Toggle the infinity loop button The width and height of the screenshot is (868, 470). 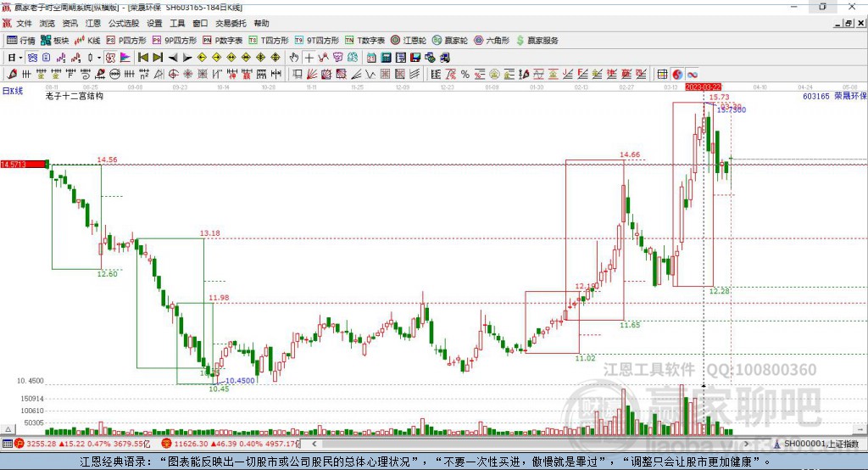(693, 75)
